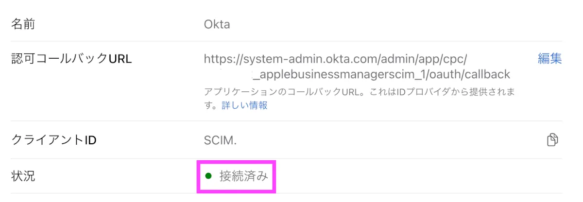Select the SCIM. client ID value

point(220,140)
